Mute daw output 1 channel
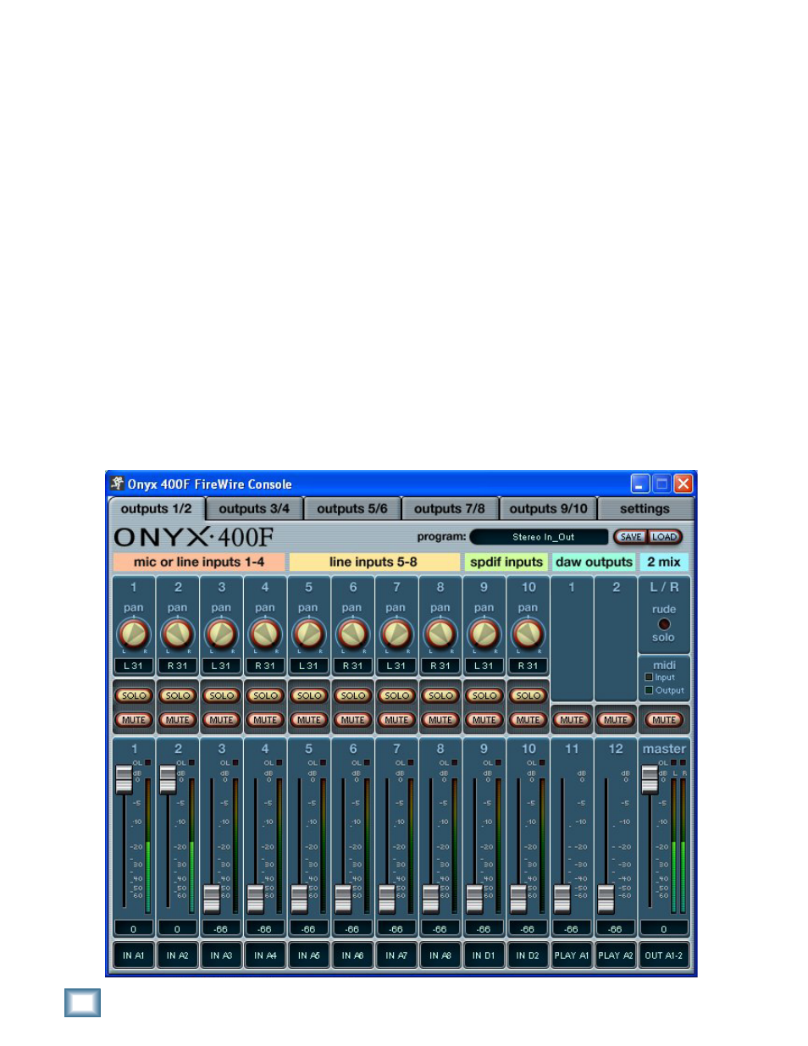 click(x=572, y=720)
